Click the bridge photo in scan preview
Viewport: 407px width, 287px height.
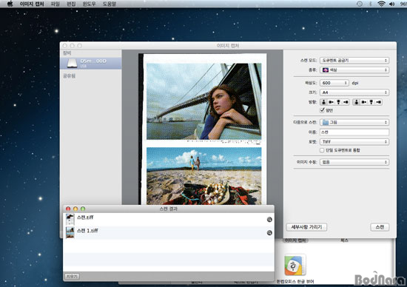pyautogui.click(x=204, y=101)
